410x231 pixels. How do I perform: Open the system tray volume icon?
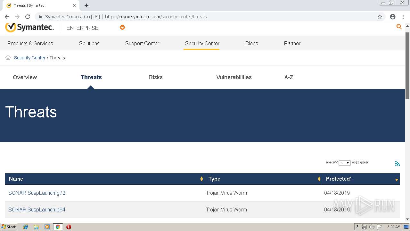[372, 227]
